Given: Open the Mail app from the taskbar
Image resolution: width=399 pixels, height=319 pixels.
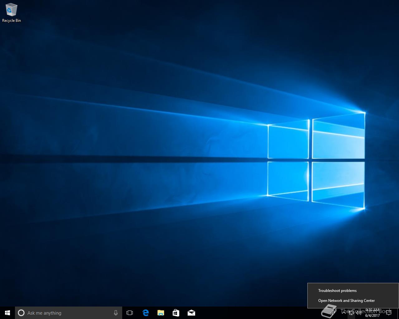Looking at the screenshot, I should [191, 313].
